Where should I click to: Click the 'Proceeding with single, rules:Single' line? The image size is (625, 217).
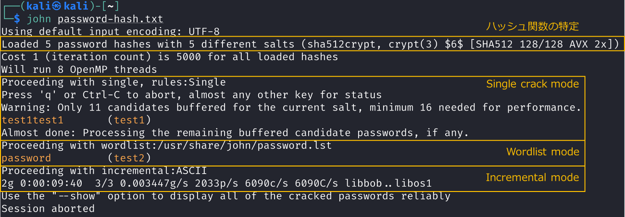[x=113, y=82]
